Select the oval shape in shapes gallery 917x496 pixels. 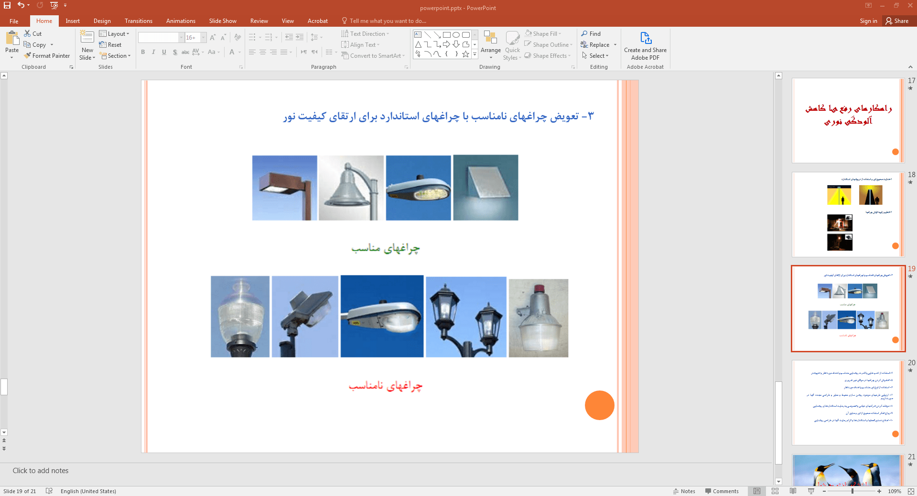456,35
